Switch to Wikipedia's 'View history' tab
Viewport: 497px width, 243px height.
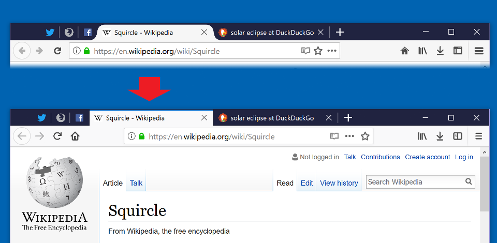click(x=339, y=183)
